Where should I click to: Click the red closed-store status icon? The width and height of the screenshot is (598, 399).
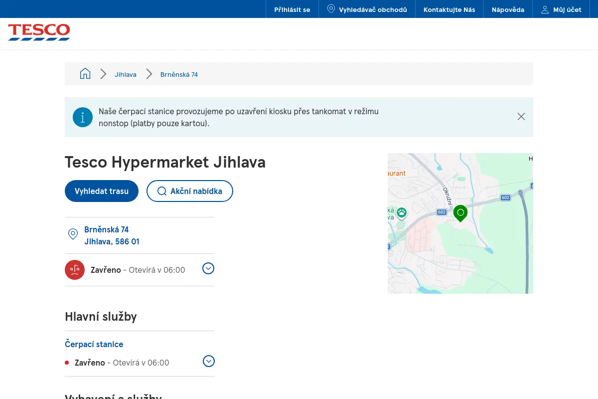(75, 270)
